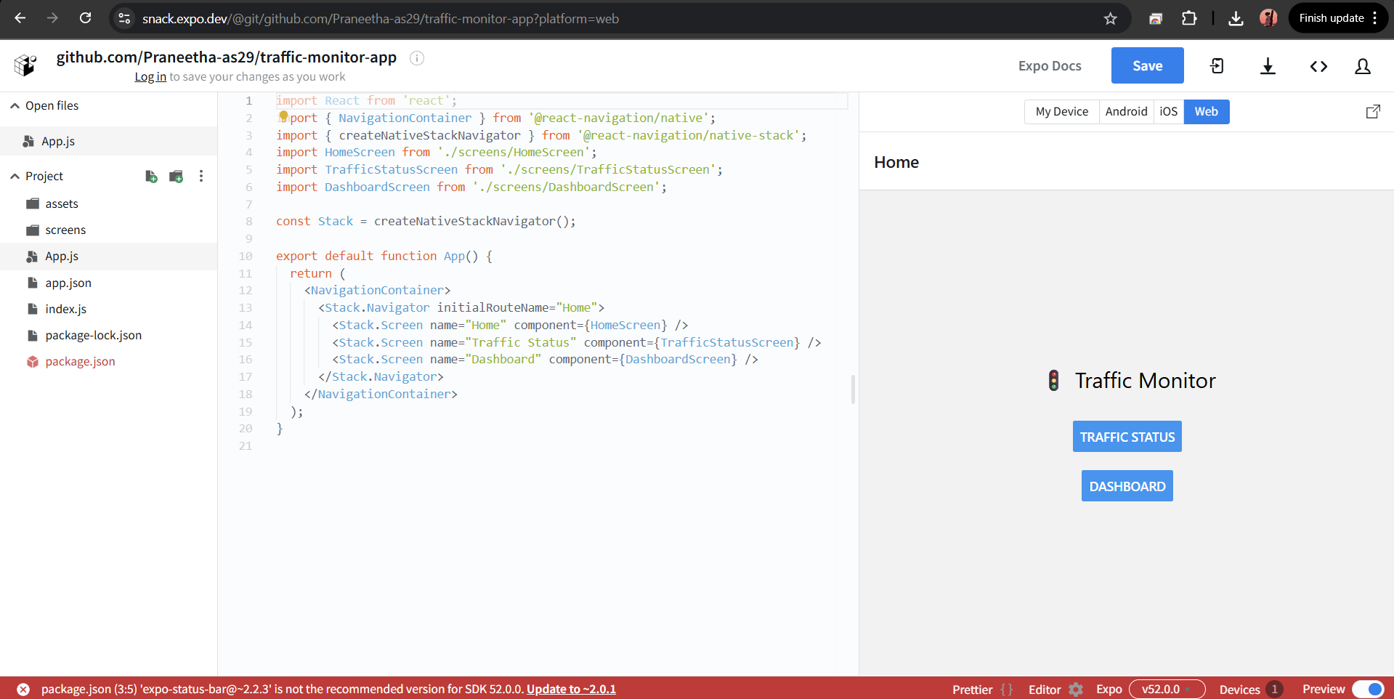Collapse the Open files section
1394x699 pixels.
(15, 106)
